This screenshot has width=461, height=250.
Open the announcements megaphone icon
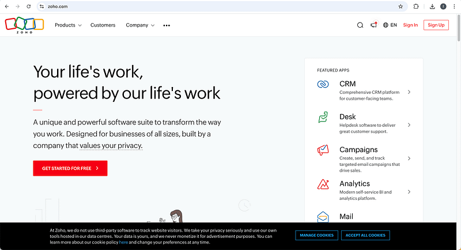(373, 25)
